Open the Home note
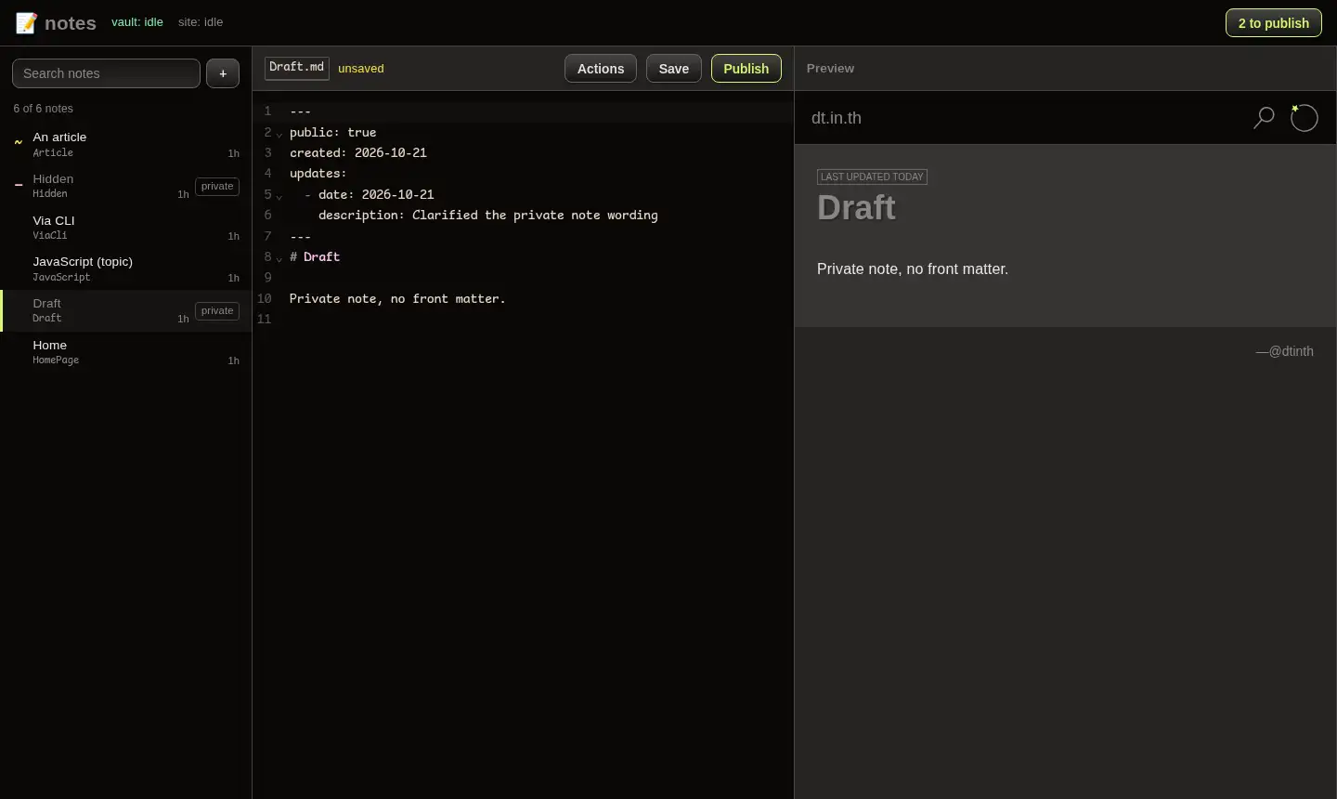The image size is (1337, 799). tap(126, 352)
